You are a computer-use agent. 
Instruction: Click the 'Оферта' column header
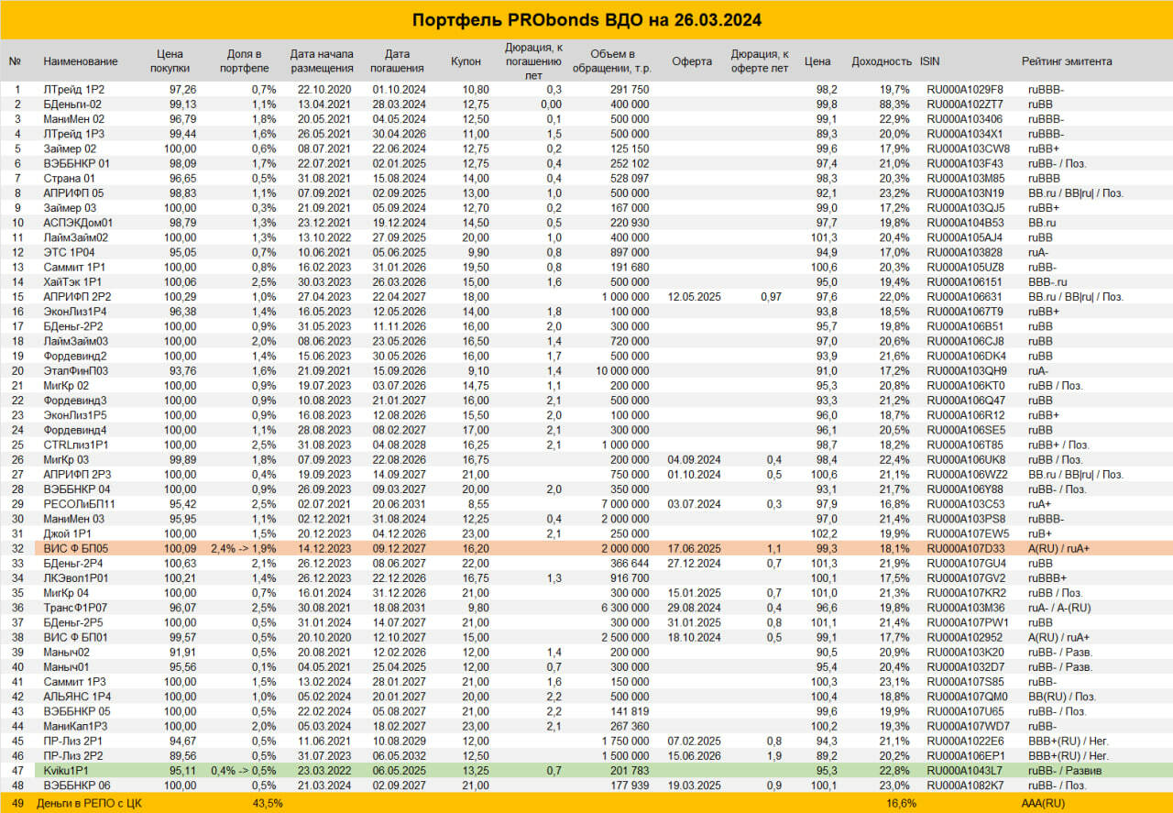click(692, 61)
